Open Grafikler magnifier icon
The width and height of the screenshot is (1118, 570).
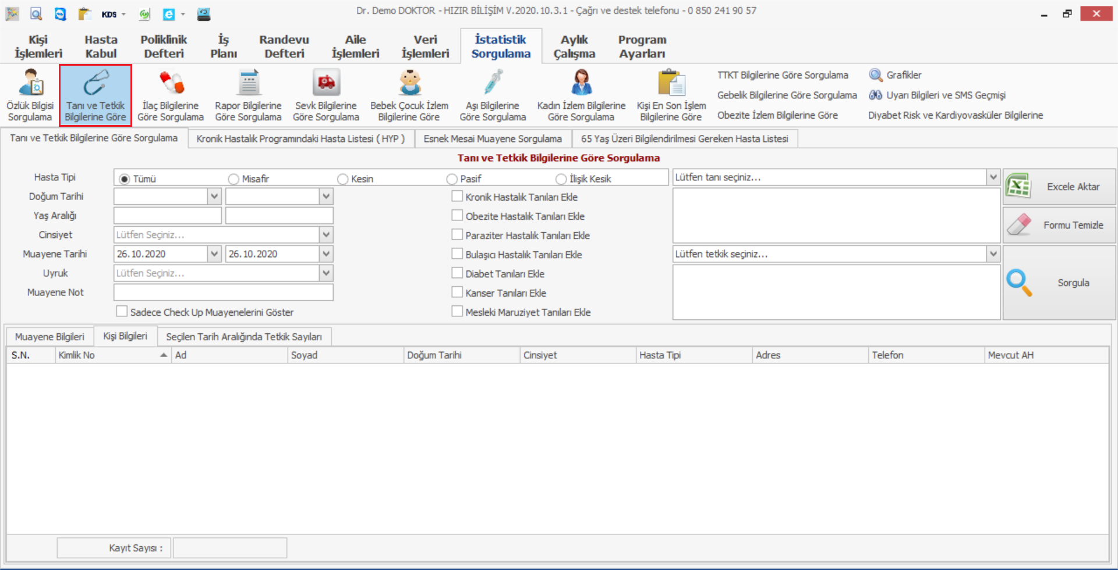click(875, 75)
